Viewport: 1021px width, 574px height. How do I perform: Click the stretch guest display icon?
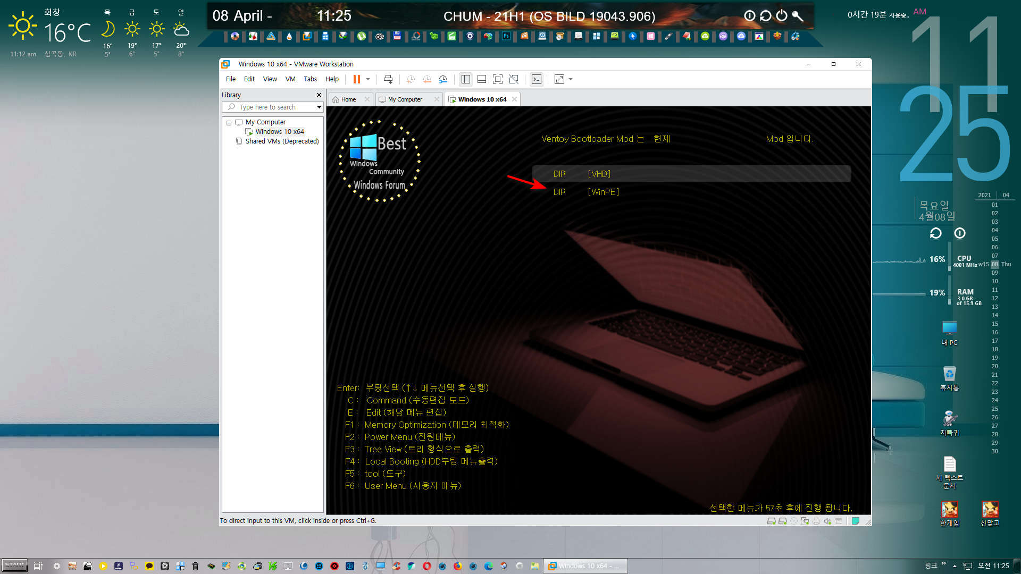coord(559,79)
